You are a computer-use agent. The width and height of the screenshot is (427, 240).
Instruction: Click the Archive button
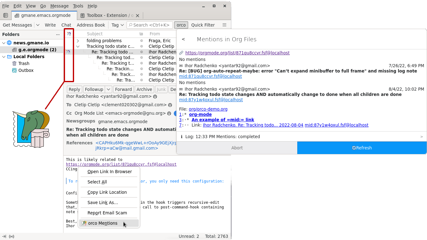pyautogui.click(x=144, y=89)
